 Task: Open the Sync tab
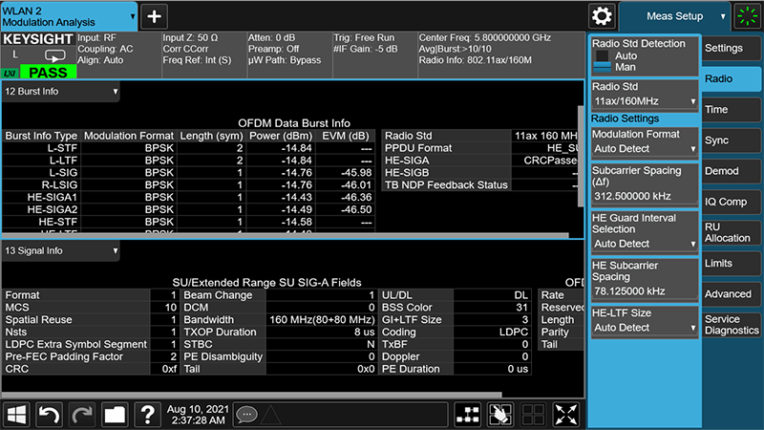732,140
